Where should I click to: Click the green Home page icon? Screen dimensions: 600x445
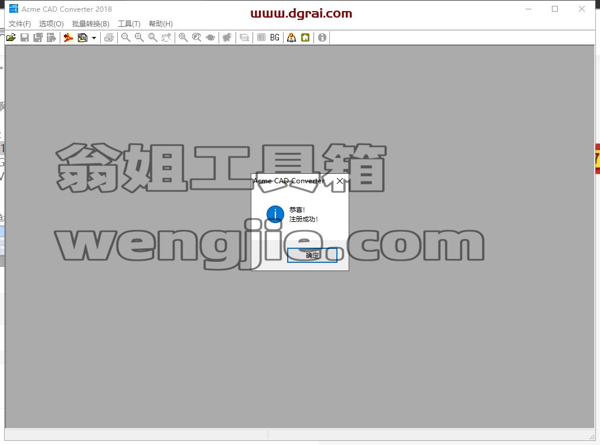305,37
